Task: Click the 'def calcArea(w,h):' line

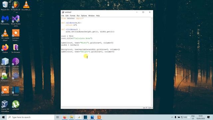Action: tap(71, 23)
